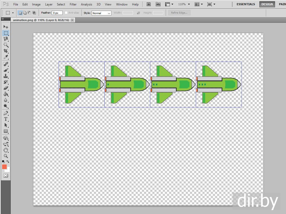286x214 pixels.
Task: Open the zoom level 110% dropdown
Action: click(184, 4)
